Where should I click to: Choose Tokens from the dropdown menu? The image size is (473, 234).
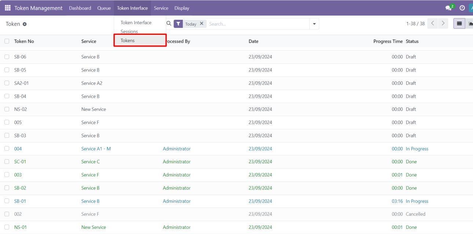tap(128, 41)
